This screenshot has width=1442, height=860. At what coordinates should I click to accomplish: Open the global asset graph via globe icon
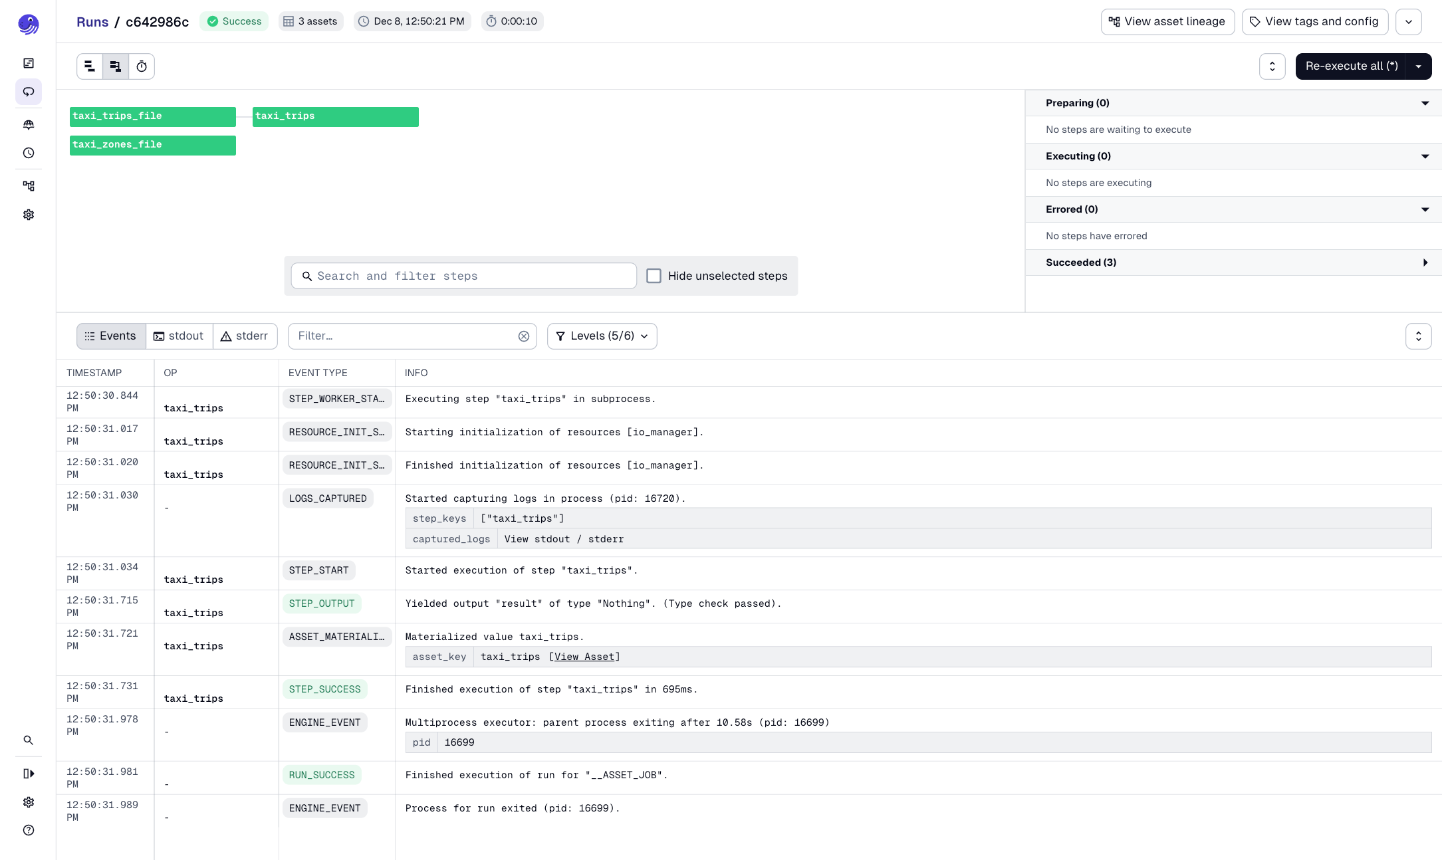click(x=29, y=124)
